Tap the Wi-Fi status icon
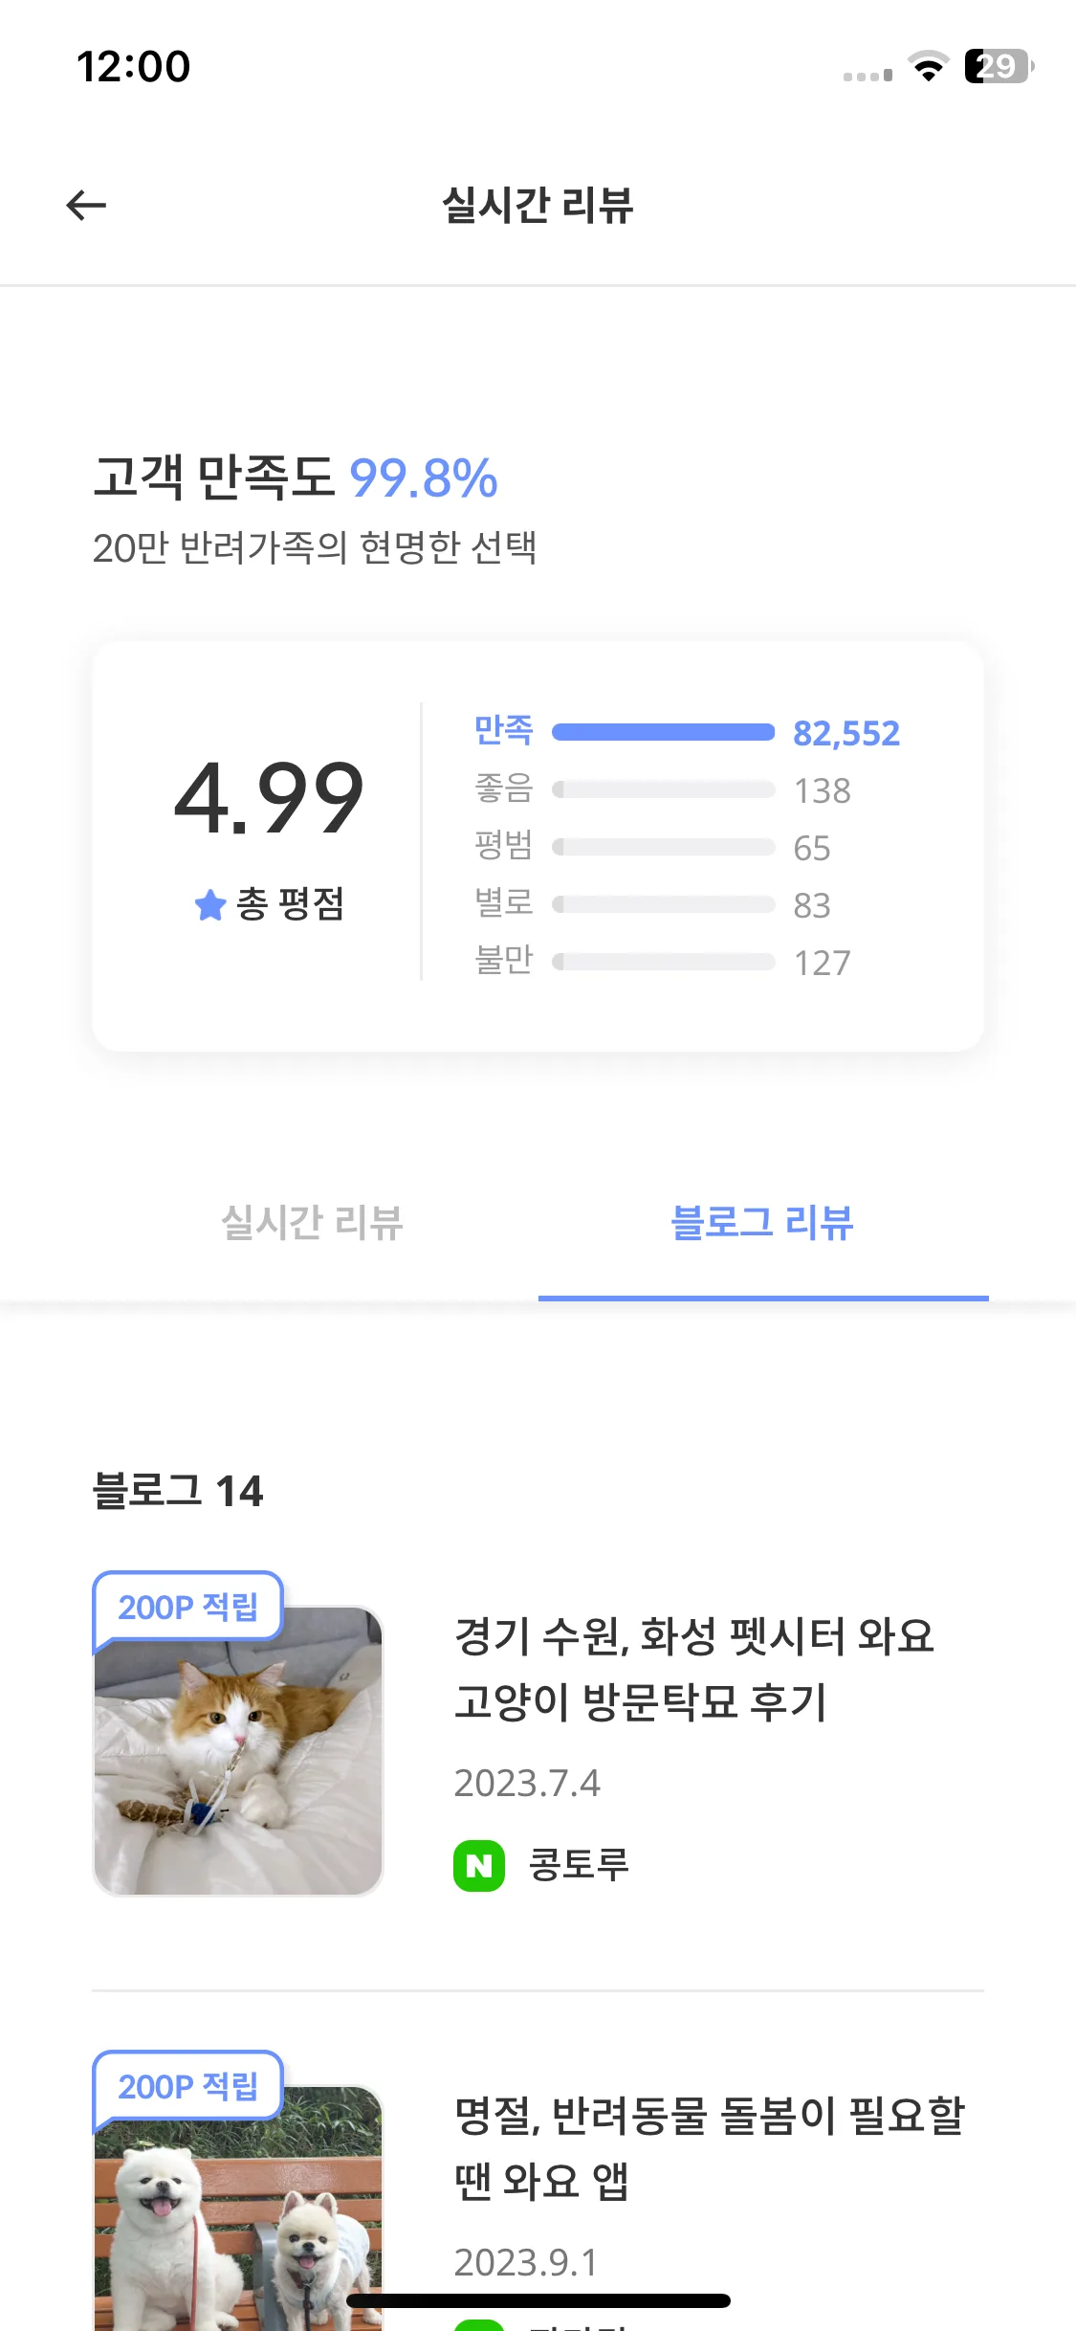The image size is (1076, 2331). (928, 66)
